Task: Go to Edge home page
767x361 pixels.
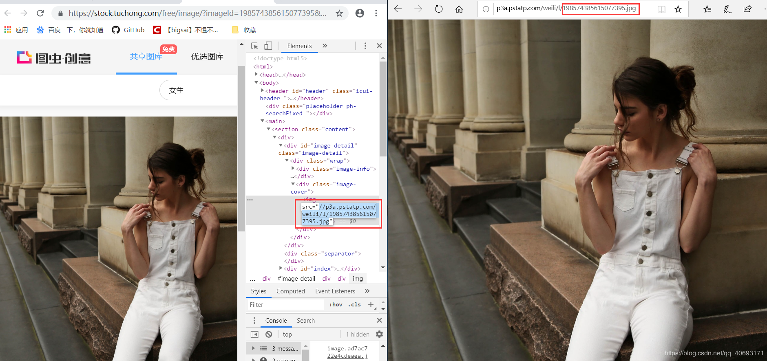Action: pos(459,9)
